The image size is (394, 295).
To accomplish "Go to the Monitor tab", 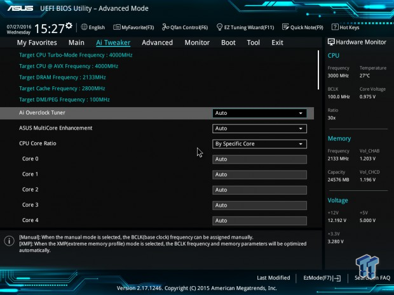I will pos(197,43).
